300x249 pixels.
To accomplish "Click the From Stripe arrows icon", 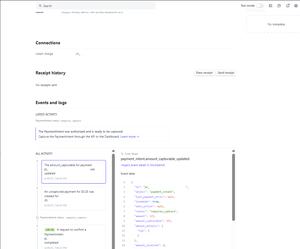I will pyautogui.click(x=122, y=154).
